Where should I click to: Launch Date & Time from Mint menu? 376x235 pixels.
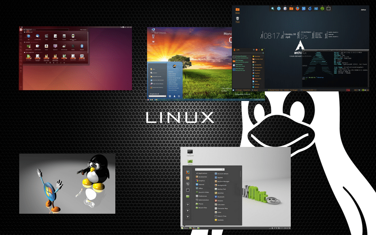point(221,216)
